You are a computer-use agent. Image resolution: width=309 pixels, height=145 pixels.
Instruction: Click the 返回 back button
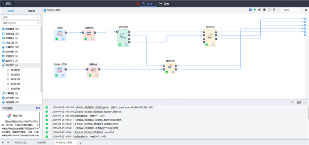point(7,3)
